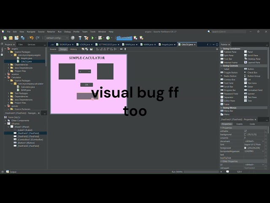This screenshot has width=270, height=203.
Task: Toggle the editable property checkbox
Action: [x=246, y=131]
